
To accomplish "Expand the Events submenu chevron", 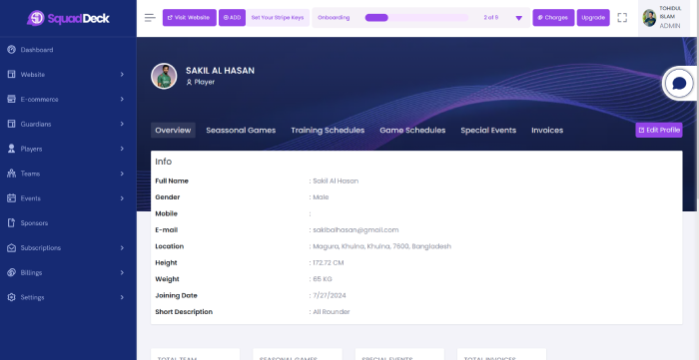I will click(122, 198).
